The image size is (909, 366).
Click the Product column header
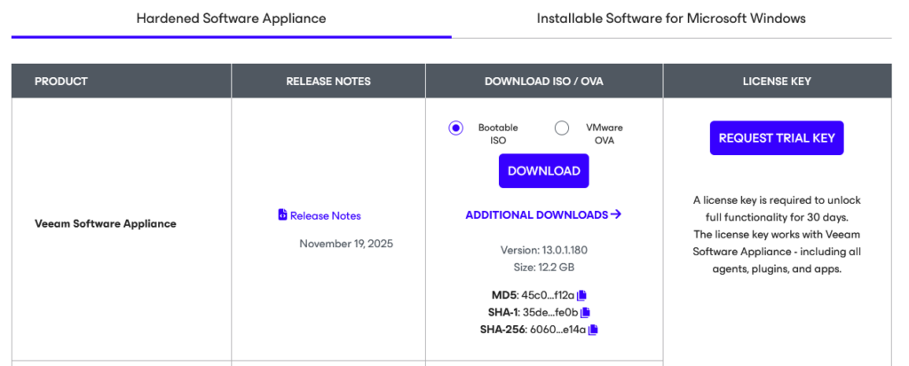point(61,82)
